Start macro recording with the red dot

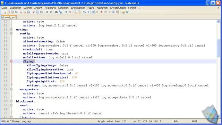point(102,12)
